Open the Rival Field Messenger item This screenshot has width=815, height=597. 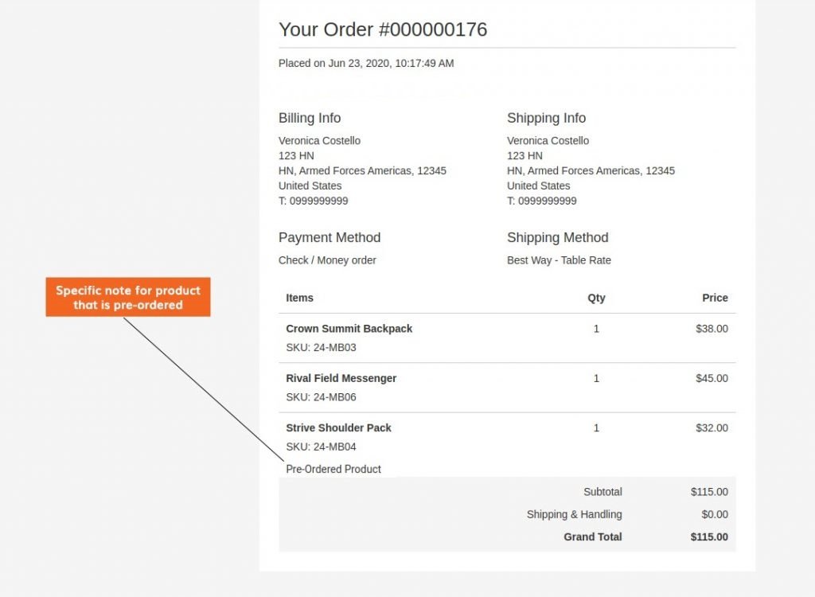point(341,378)
